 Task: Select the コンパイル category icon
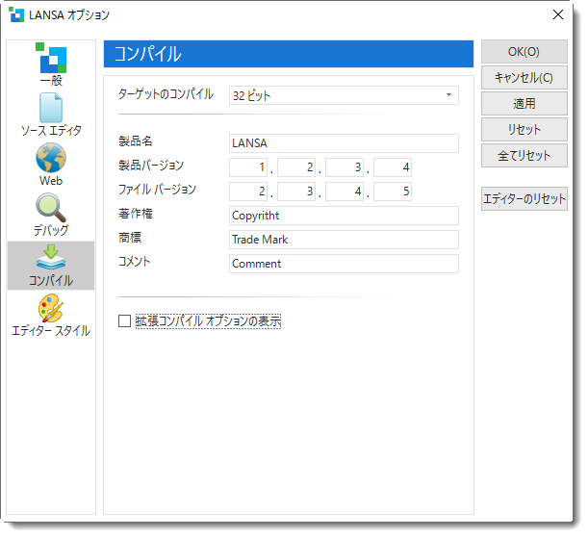[x=51, y=266]
